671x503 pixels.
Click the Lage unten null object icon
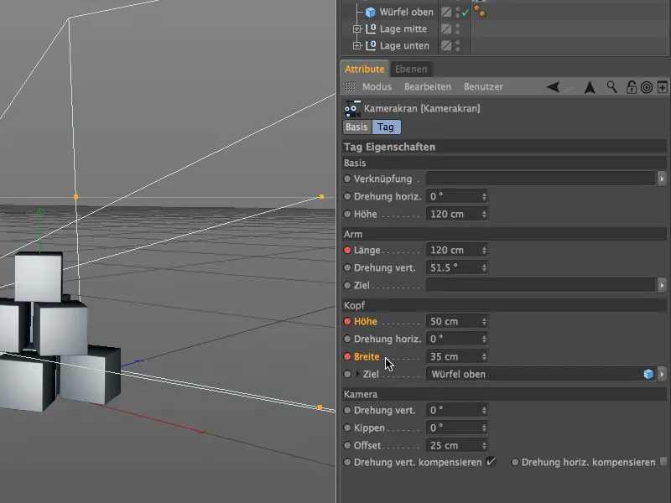point(371,45)
